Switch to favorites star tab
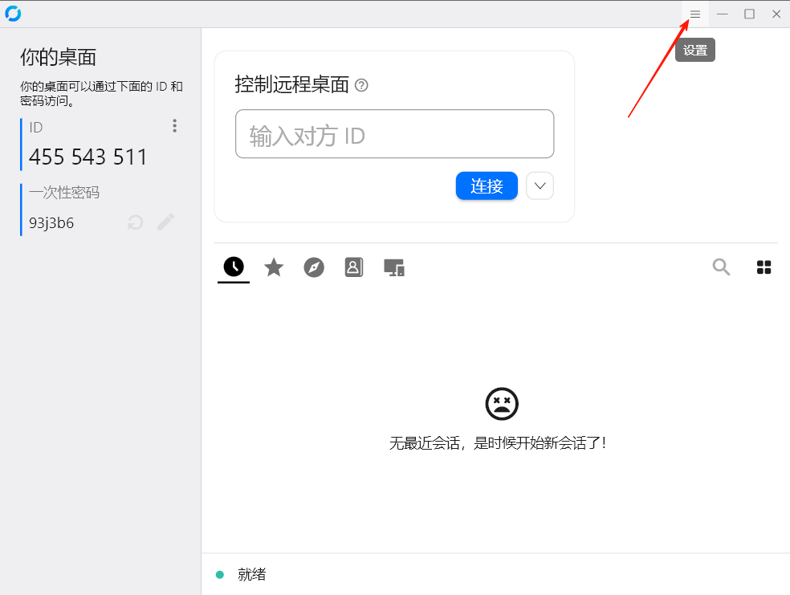 (274, 267)
